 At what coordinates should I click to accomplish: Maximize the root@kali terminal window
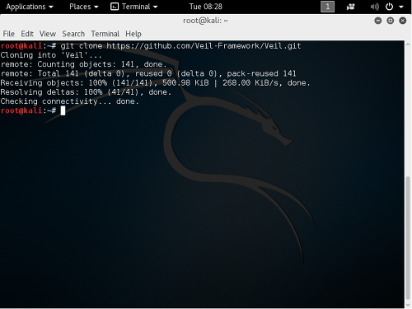coord(391,21)
